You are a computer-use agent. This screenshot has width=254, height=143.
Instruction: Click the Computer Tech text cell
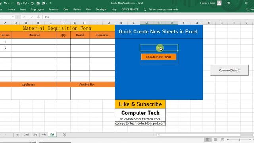[x=140, y=113]
